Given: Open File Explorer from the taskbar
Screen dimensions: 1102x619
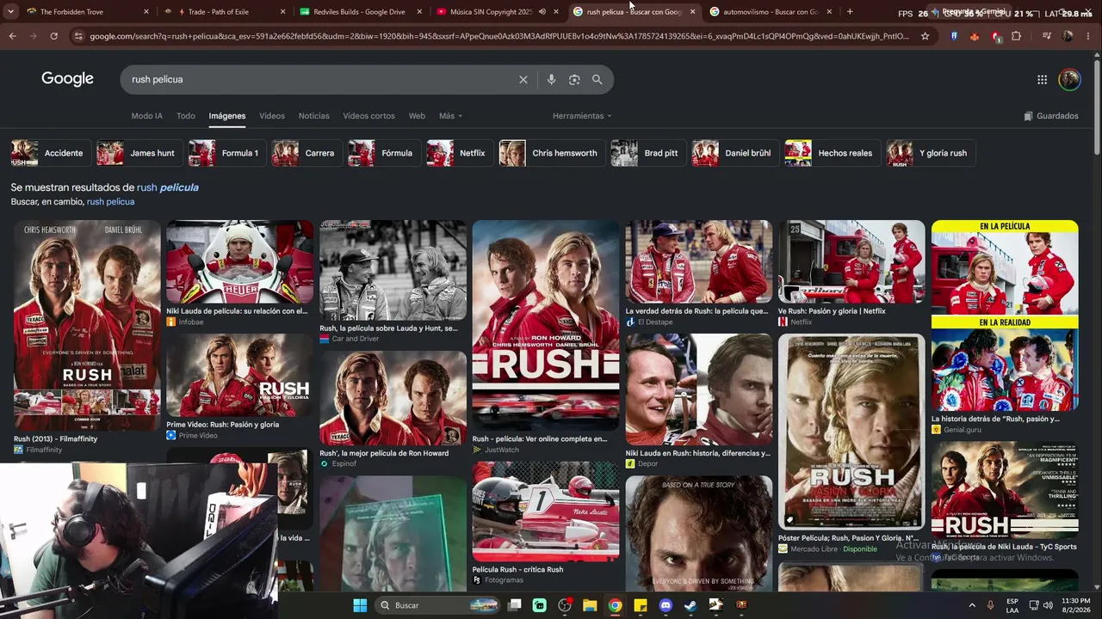Looking at the screenshot, I should click(590, 605).
